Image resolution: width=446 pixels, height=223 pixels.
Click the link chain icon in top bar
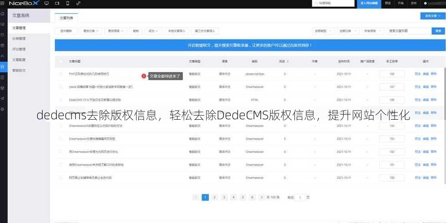78,4
